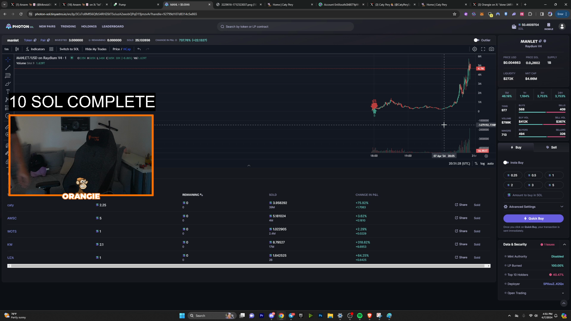
Task: Open the user profile avatar
Action: pos(562,26)
